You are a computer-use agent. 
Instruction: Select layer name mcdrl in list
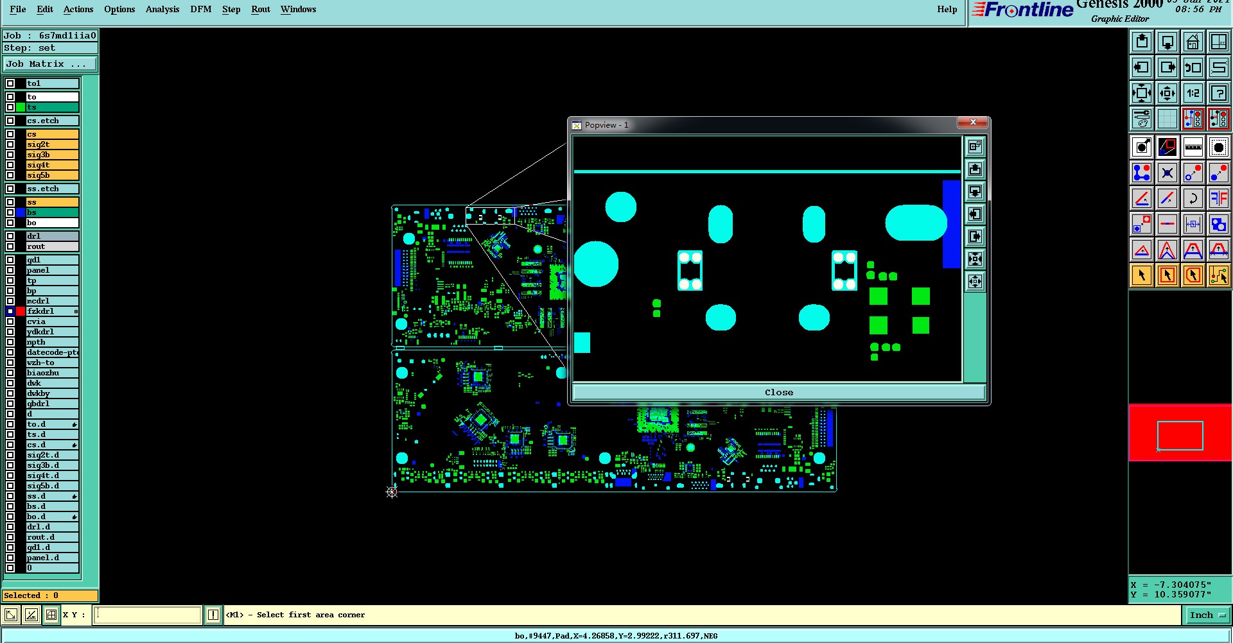[x=52, y=301]
